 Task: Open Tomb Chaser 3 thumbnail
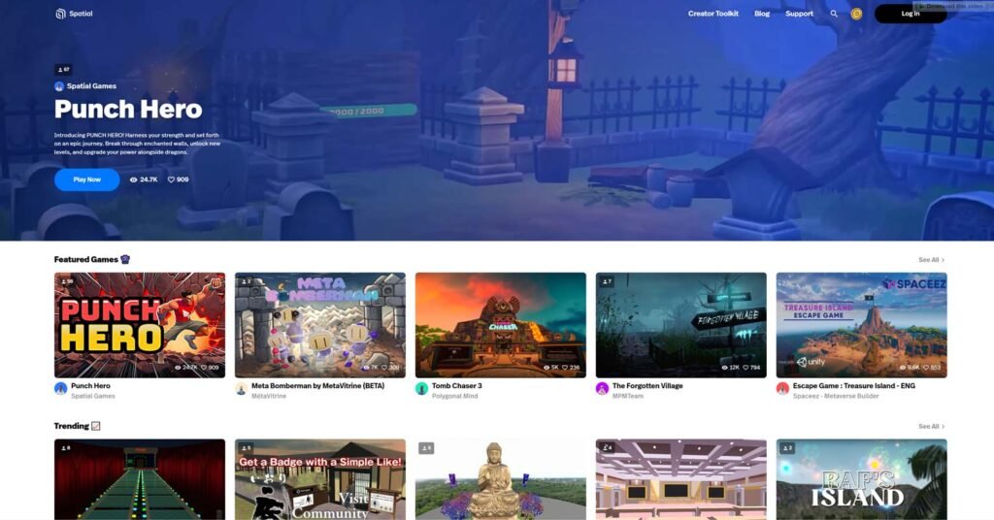(501, 325)
